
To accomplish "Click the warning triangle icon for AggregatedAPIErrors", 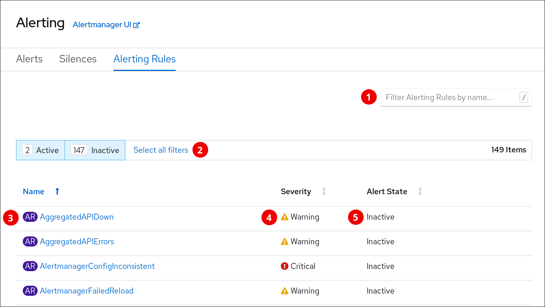I will [285, 242].
